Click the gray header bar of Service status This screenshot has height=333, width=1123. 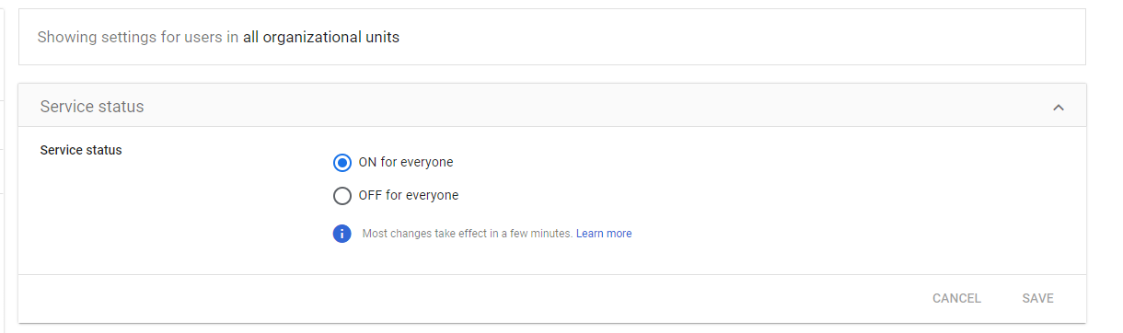click(x=552, y=106)
